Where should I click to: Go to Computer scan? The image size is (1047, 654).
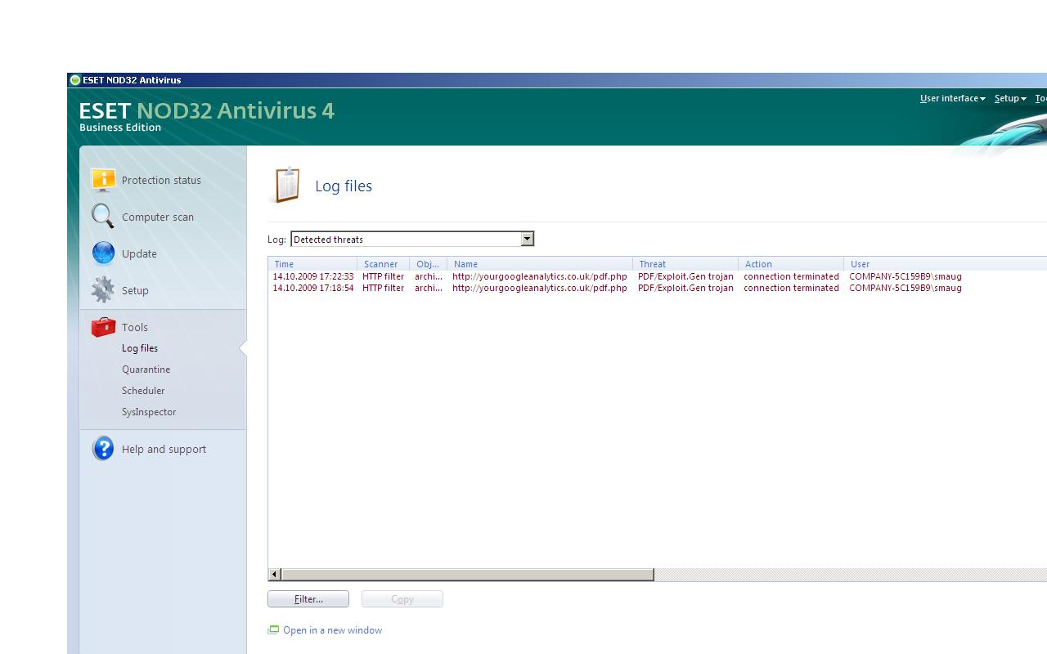(158, 217)
